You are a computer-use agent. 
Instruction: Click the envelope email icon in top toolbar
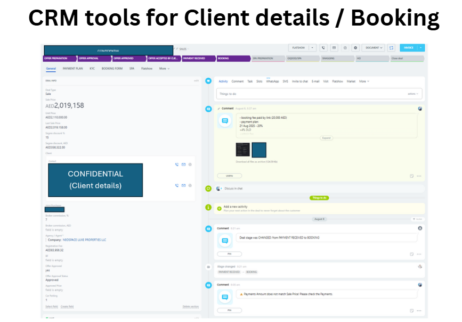coord(334,47)
